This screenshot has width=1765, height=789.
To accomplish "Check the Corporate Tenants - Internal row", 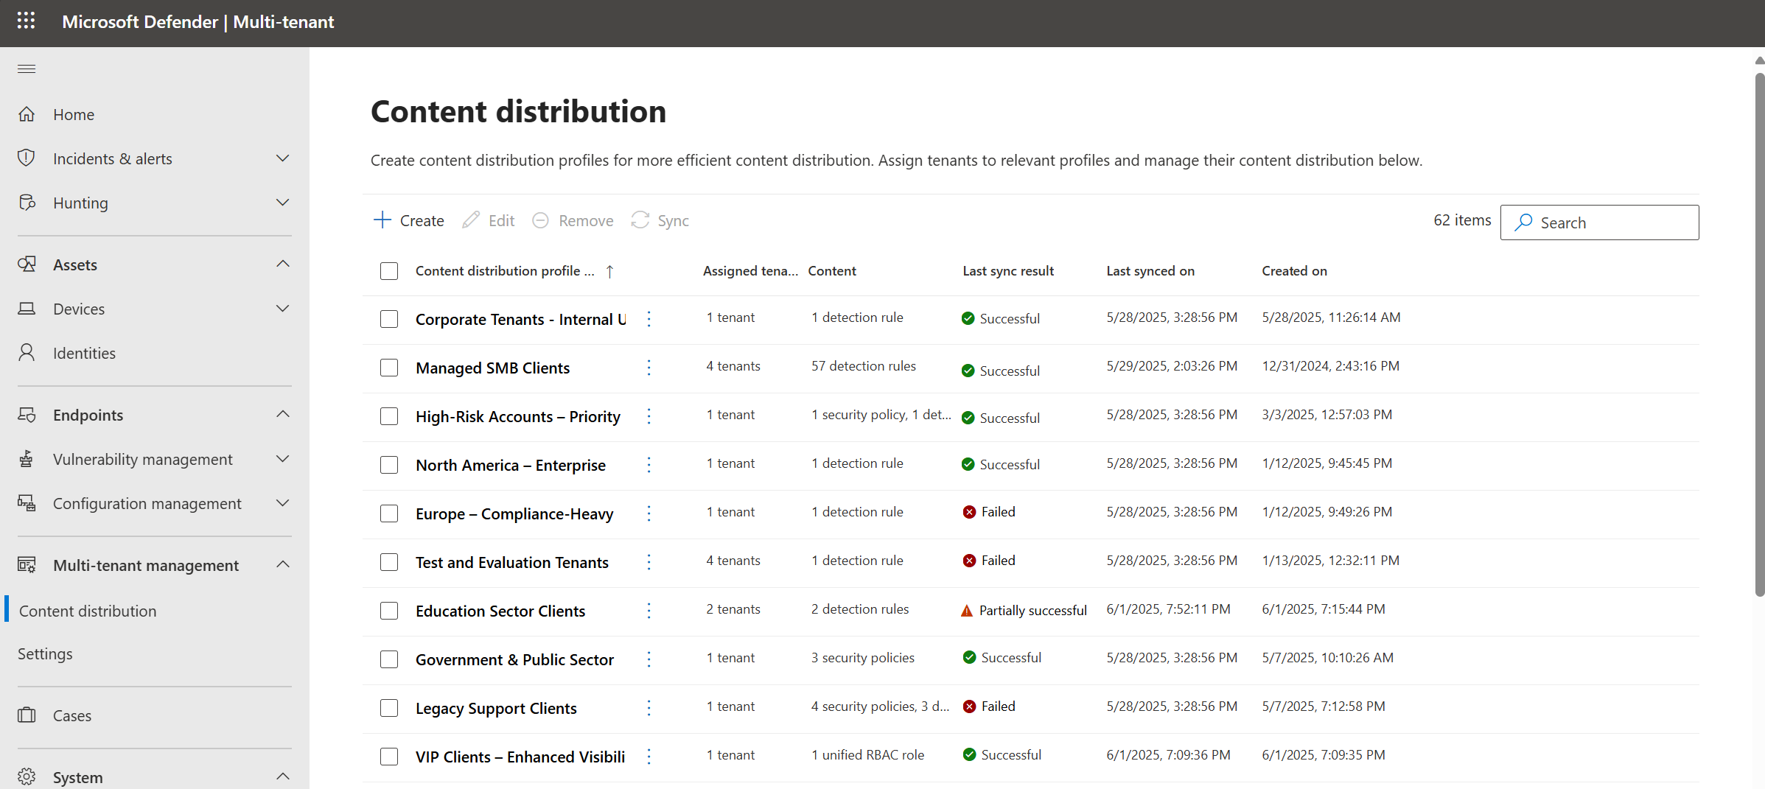I will [389, 319].
